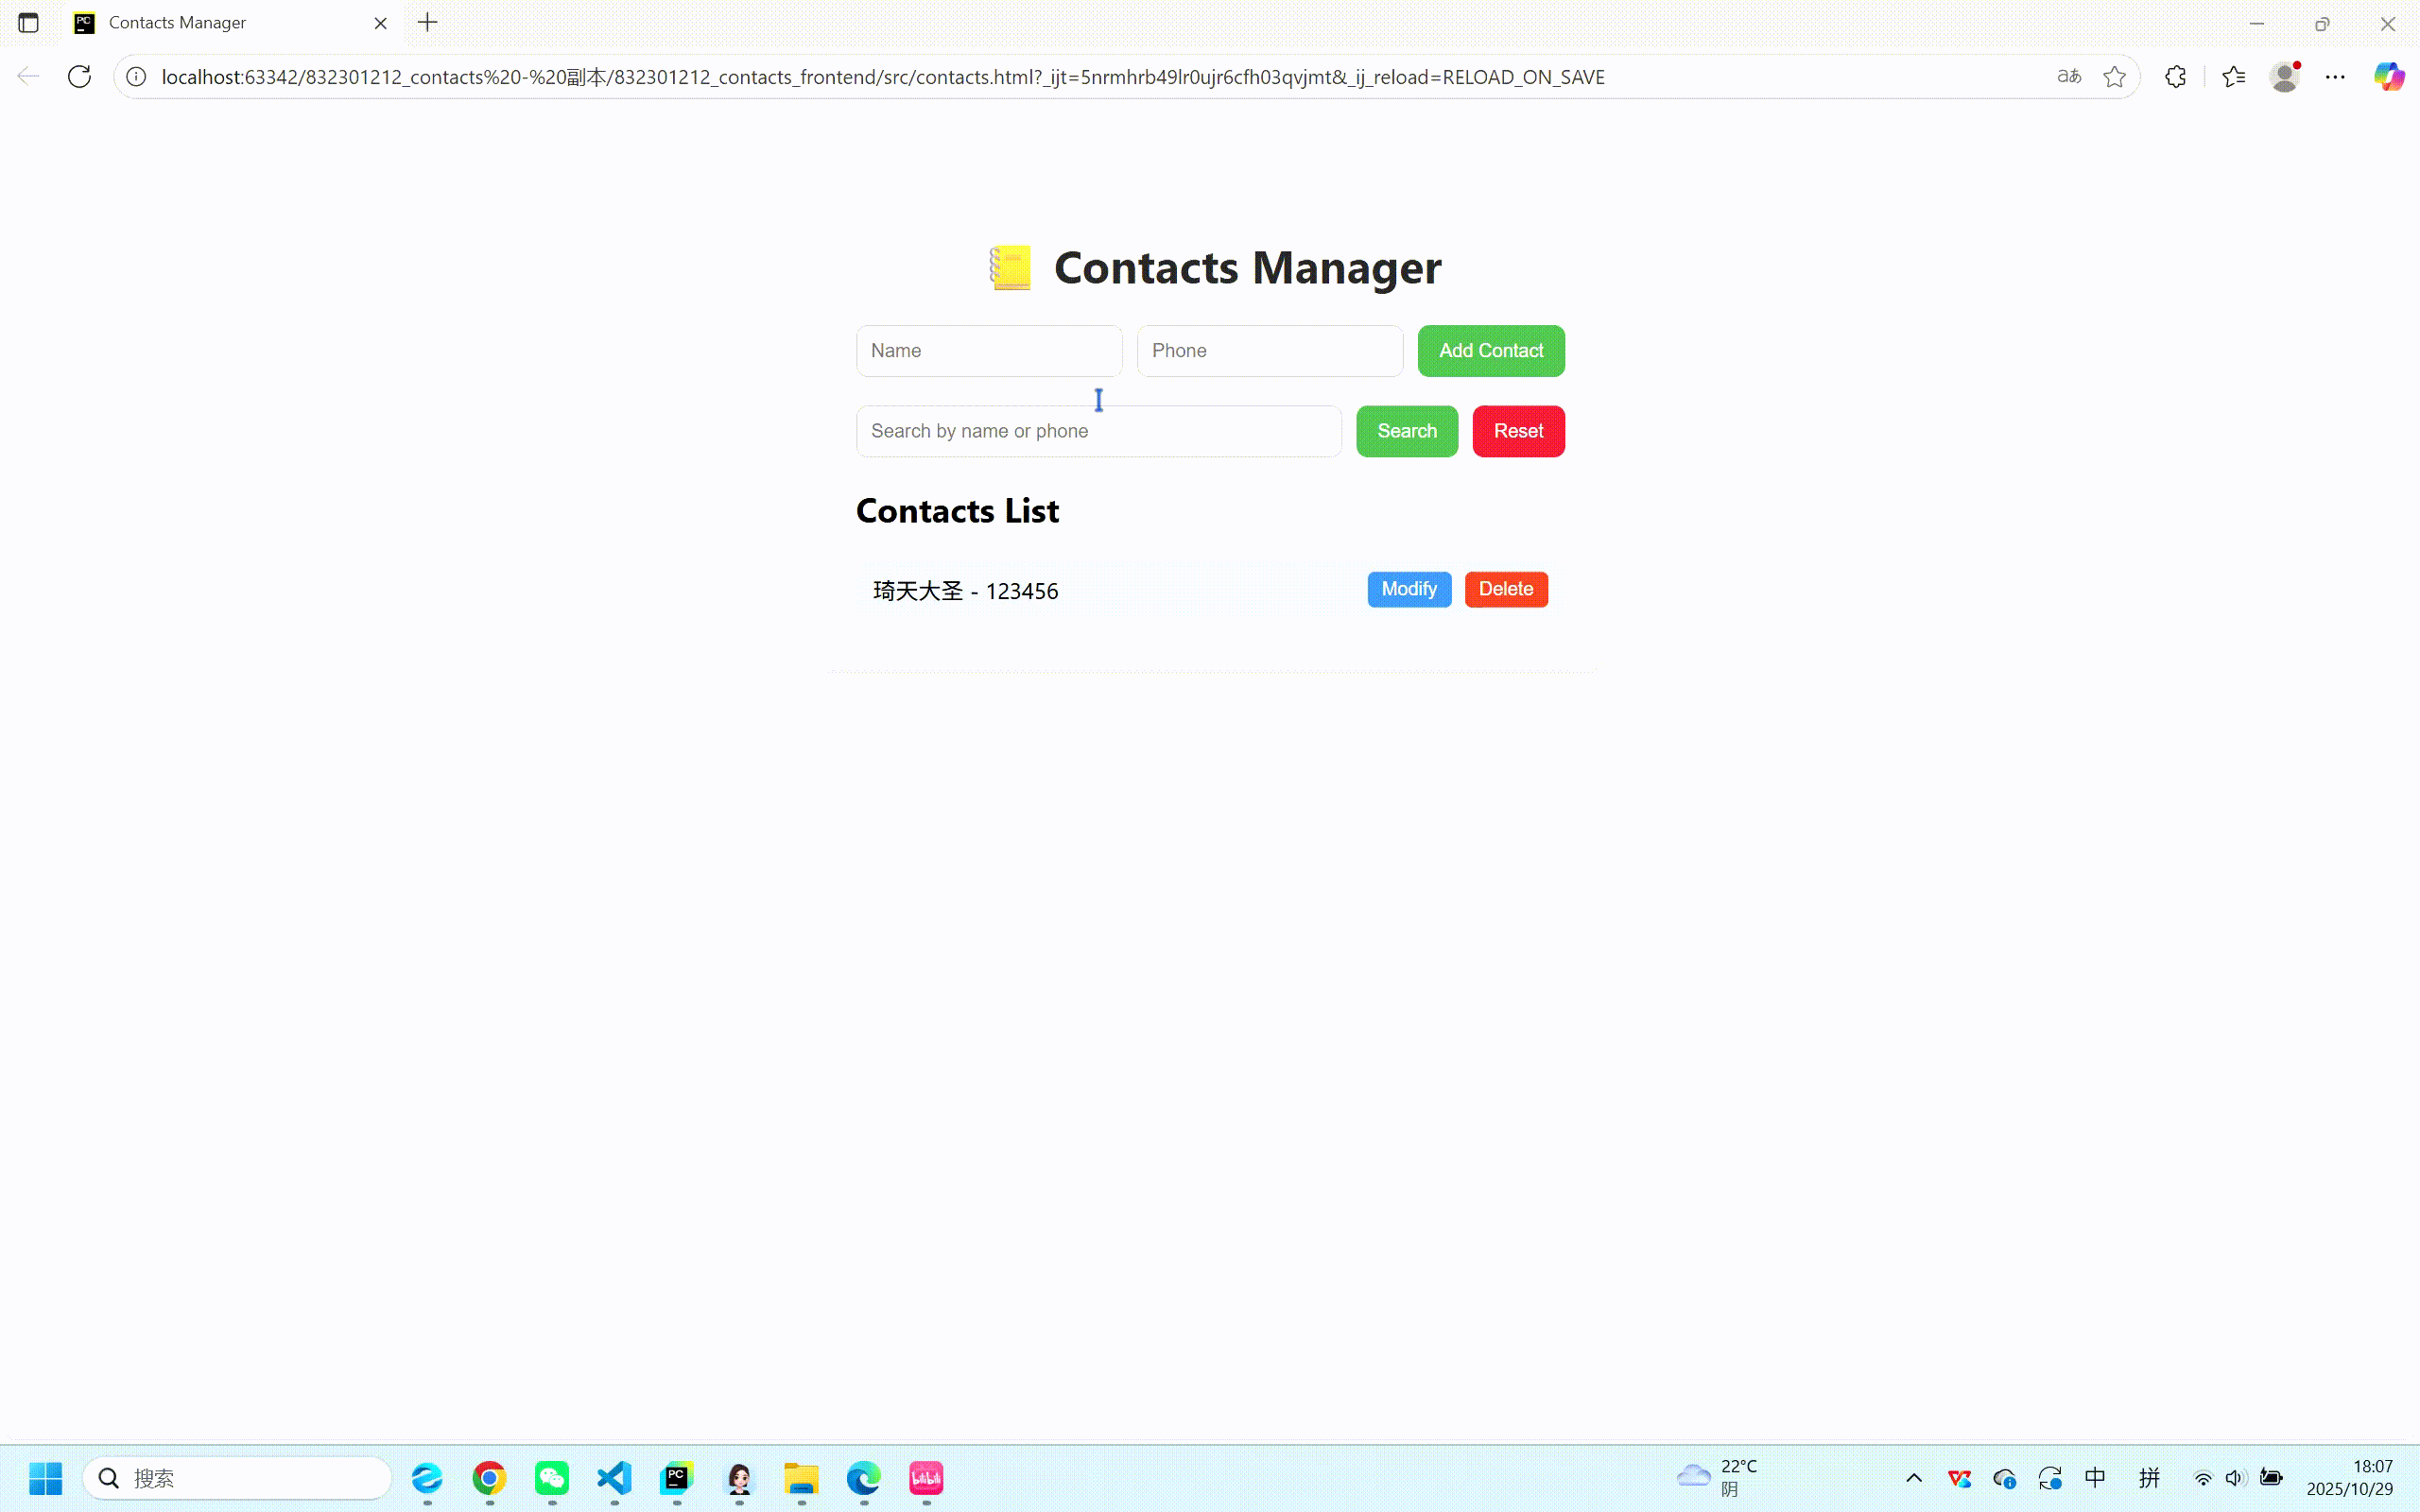Open the favorites list icon
Viewport: 2420px width, 1512px height.
coord(2233,77)
